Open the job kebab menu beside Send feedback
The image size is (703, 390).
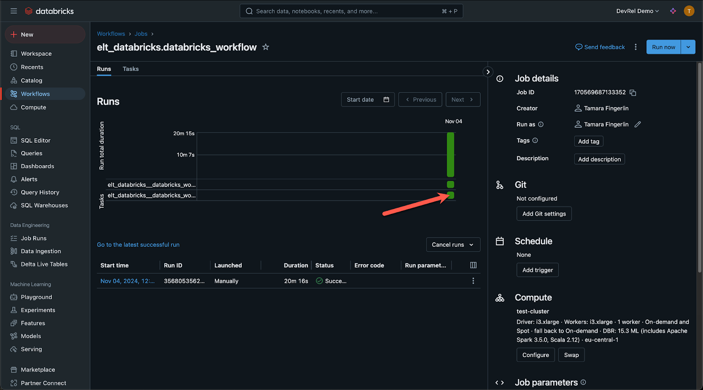click(x=635, y=47)
